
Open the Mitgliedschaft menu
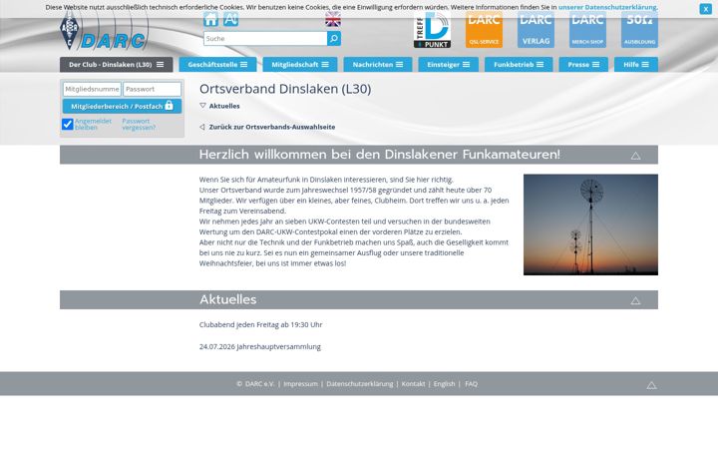[x=300, y=65]
